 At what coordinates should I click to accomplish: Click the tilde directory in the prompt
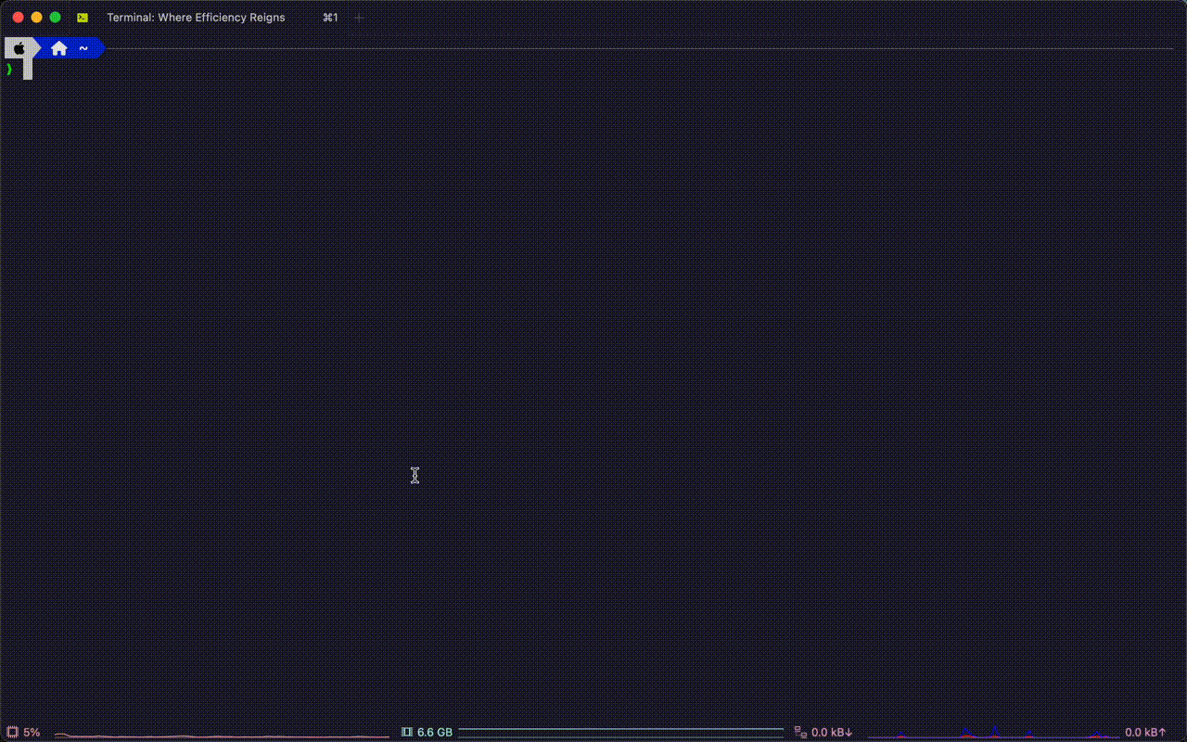pyautogui.click(x=83, y=48)
